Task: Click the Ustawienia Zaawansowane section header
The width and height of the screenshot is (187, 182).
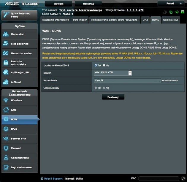Action: coord(20,93)
